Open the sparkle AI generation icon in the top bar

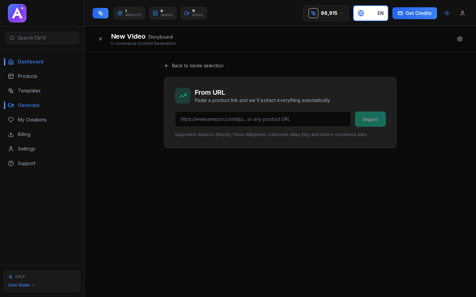(x=100, y=13)
